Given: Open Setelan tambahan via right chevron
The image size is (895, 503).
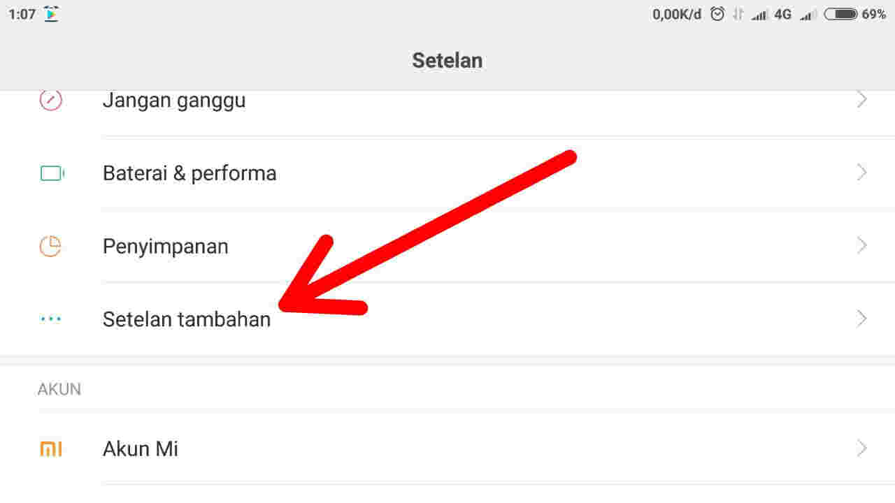Looking at the screenshot, I should 861,319.
